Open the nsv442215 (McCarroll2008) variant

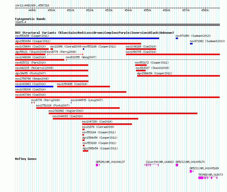click(34, 68)
